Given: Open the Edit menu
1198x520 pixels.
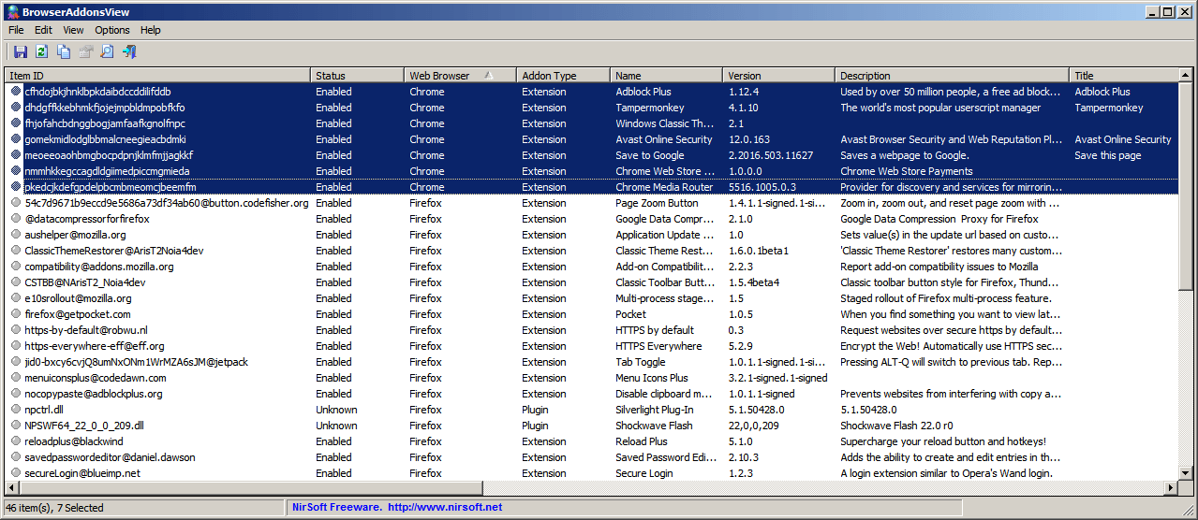Looking at the screenshot, I should pyautogui.click(x=44, y=30).
